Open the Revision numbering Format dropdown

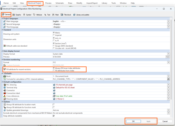coord(168,62)
